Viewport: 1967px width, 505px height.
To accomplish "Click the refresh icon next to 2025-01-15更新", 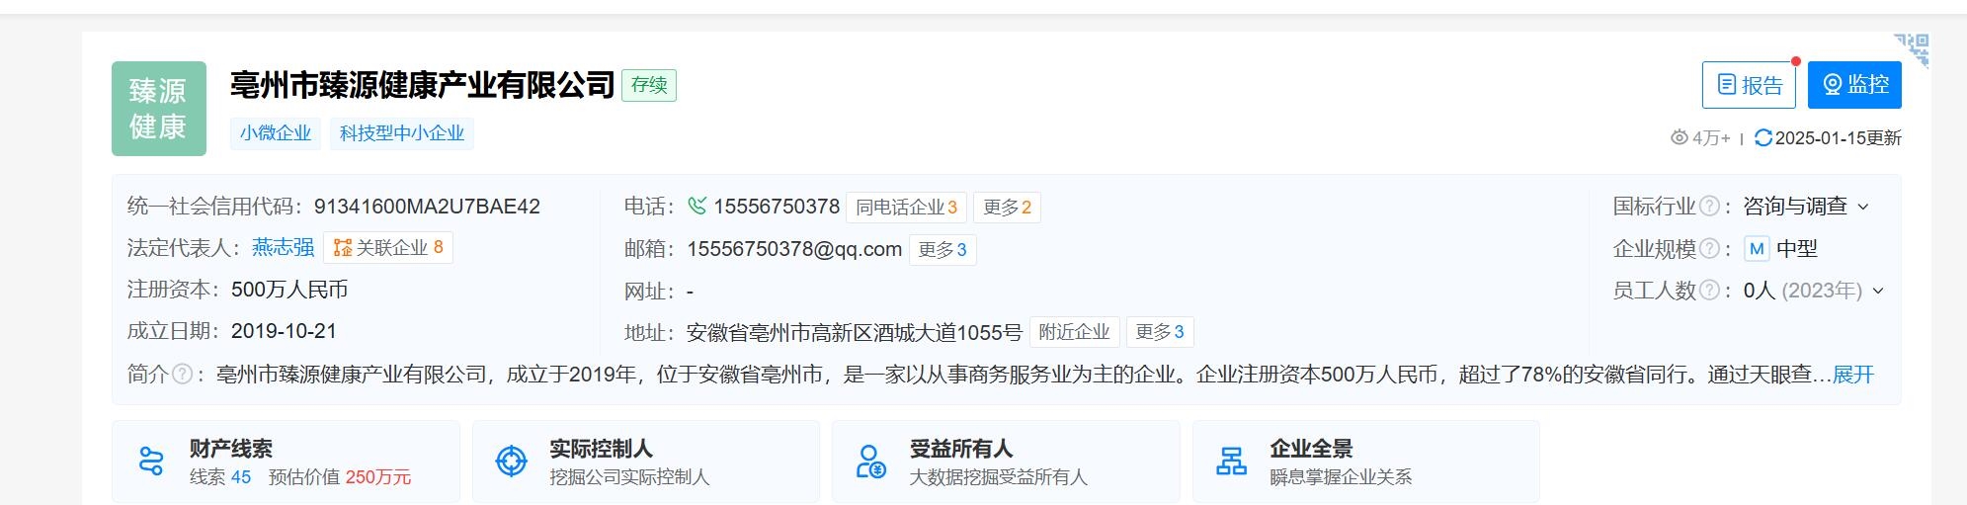I will [1762, 138].
